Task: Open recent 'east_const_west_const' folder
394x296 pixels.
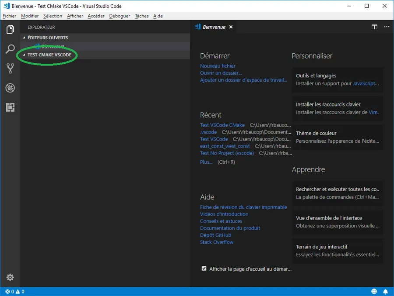Action: click(225, 146)
